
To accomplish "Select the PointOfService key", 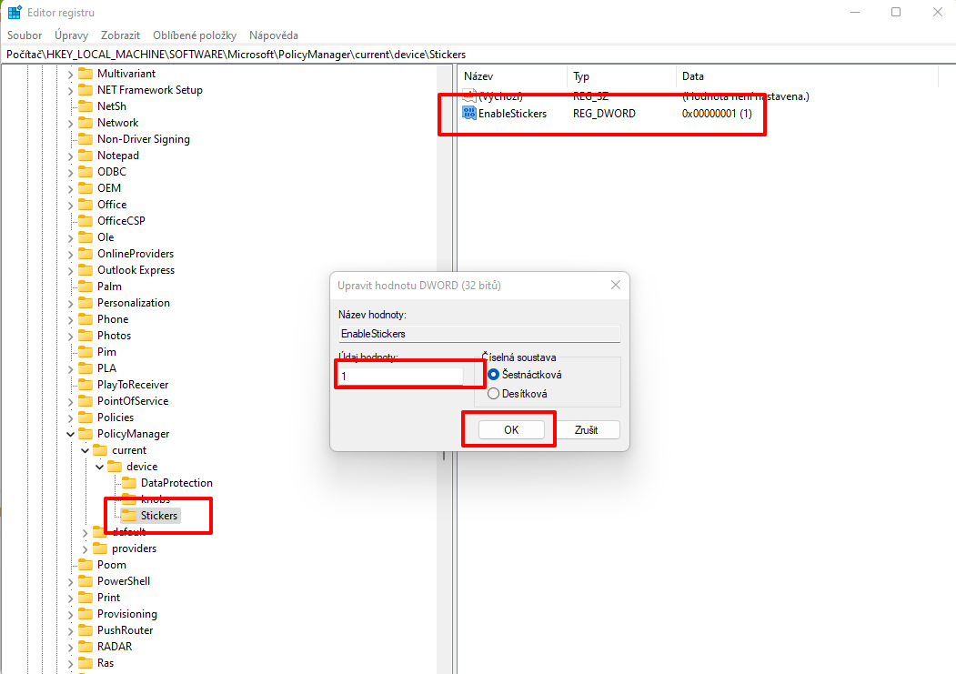I will [x=132, y=401].
